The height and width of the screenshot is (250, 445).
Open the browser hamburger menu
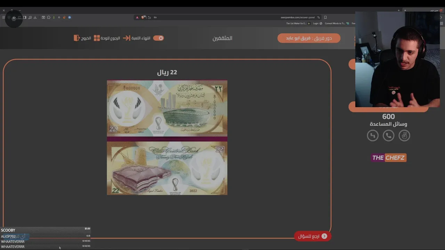4,17
